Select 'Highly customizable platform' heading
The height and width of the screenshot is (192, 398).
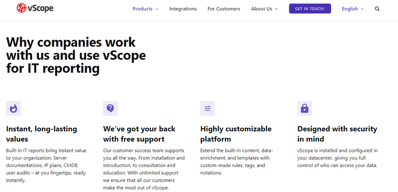click(236, 134)
